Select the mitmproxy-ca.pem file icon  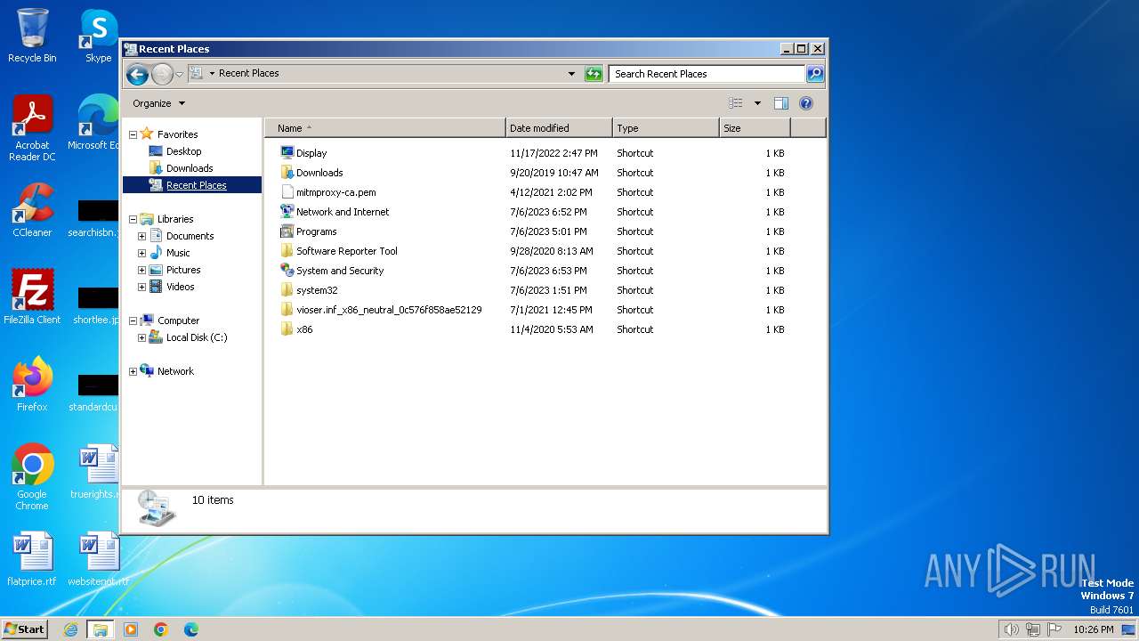[287, 192]
